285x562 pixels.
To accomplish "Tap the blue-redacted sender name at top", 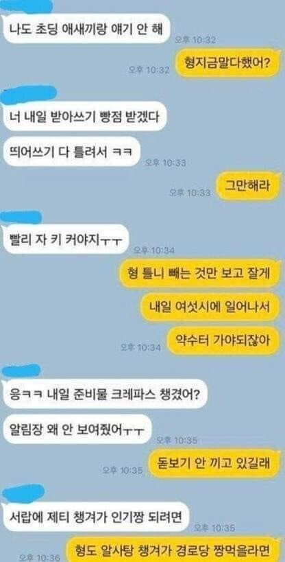I will 27,5.
